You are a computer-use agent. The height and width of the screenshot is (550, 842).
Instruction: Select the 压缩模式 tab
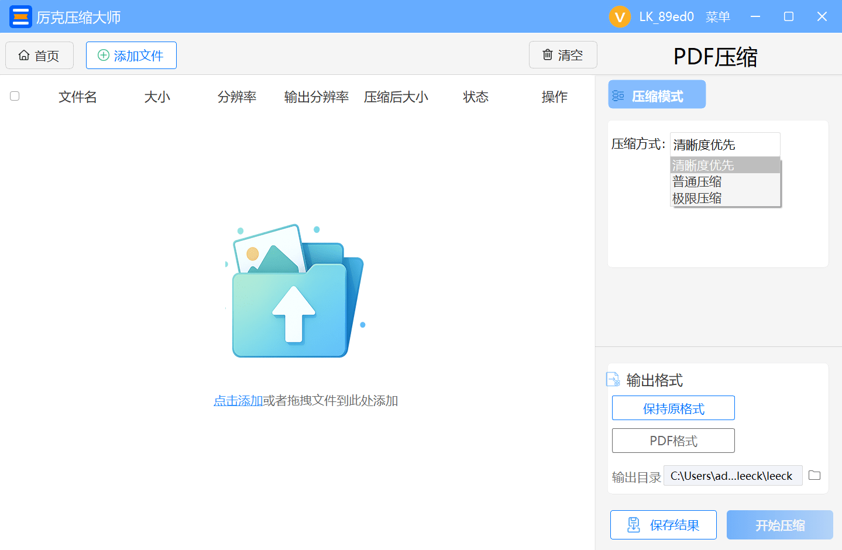point(657,94)
